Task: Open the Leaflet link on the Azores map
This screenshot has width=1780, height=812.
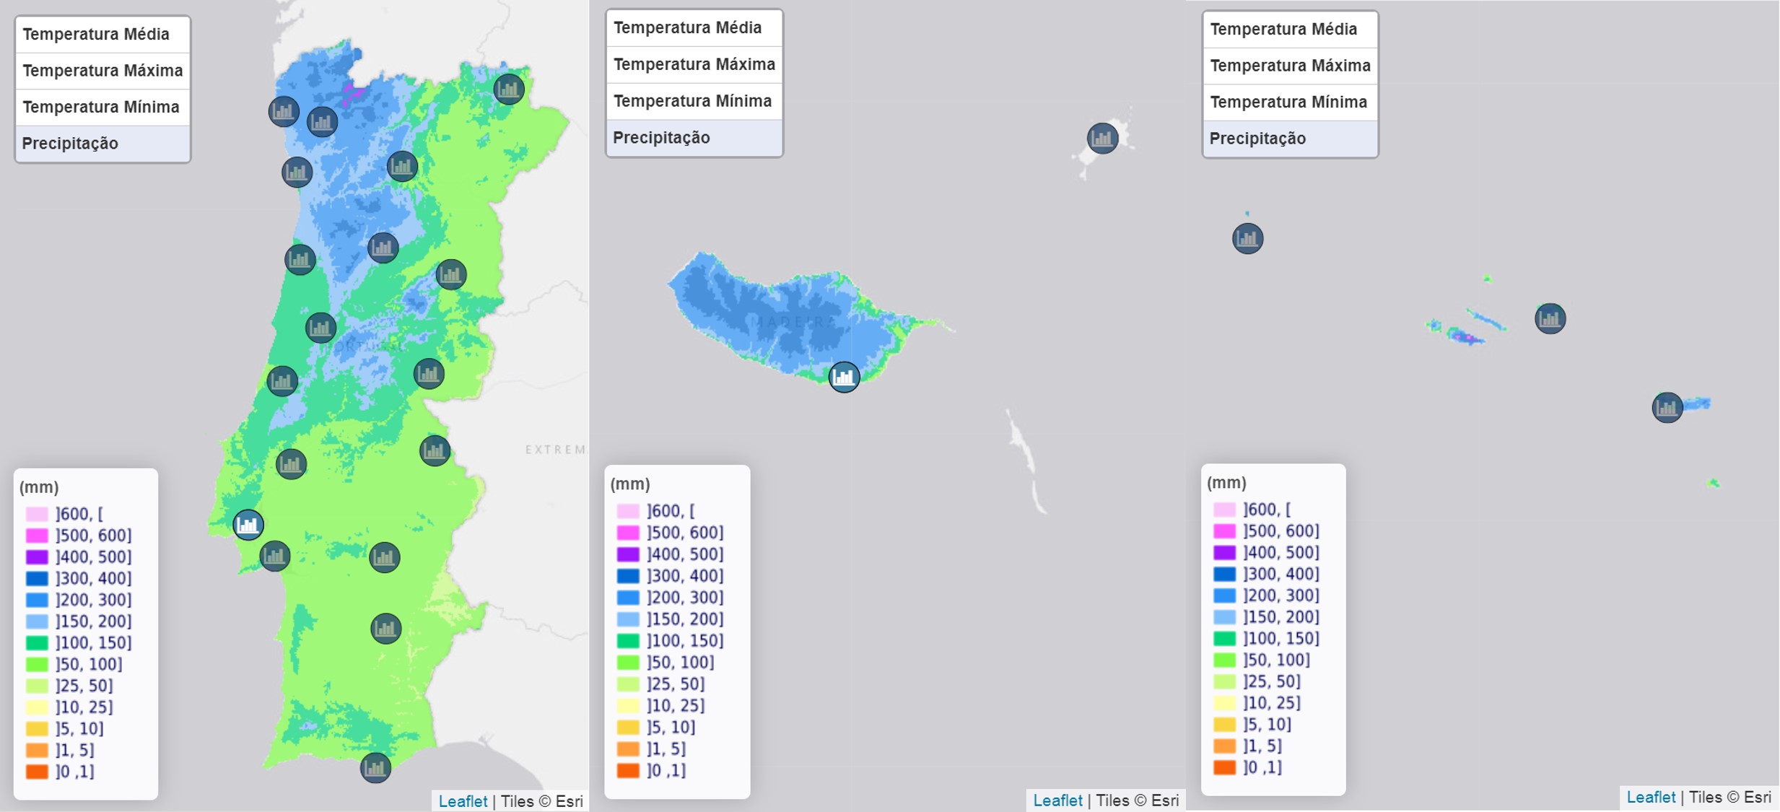Action: point(1651,797)
